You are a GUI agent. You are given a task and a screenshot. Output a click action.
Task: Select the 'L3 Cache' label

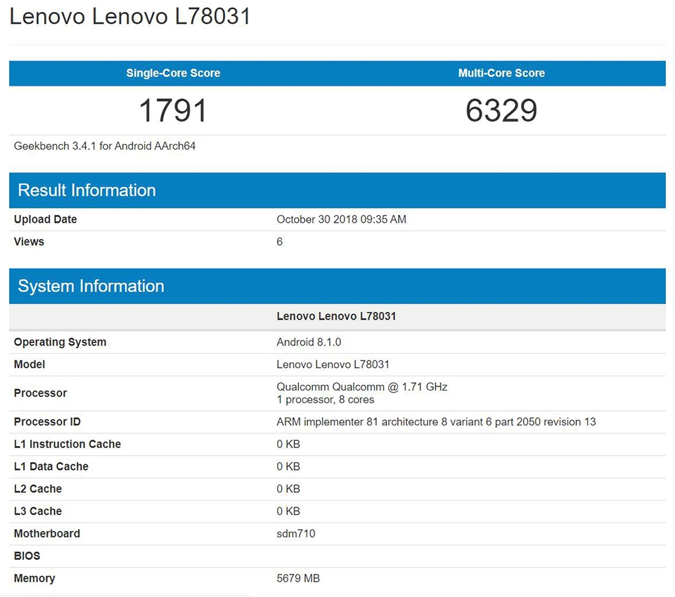click(x=37, y=511)
